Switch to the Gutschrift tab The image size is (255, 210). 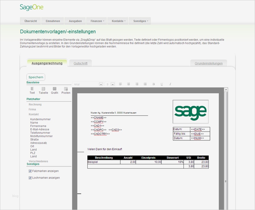point(81,63)
